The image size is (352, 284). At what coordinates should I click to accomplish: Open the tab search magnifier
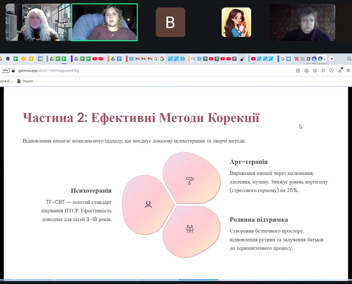pyautogui.click(x=349, y=59)
